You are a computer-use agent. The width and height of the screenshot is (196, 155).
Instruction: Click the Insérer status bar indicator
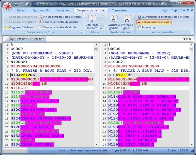(172, 150)
